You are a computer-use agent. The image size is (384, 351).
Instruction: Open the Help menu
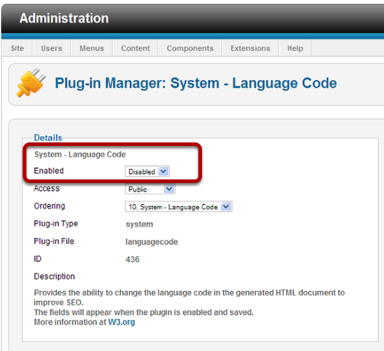295,48
